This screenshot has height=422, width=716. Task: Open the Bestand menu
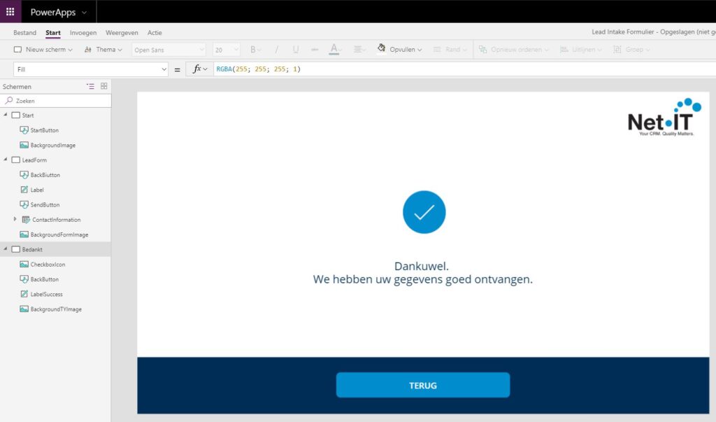24,33
